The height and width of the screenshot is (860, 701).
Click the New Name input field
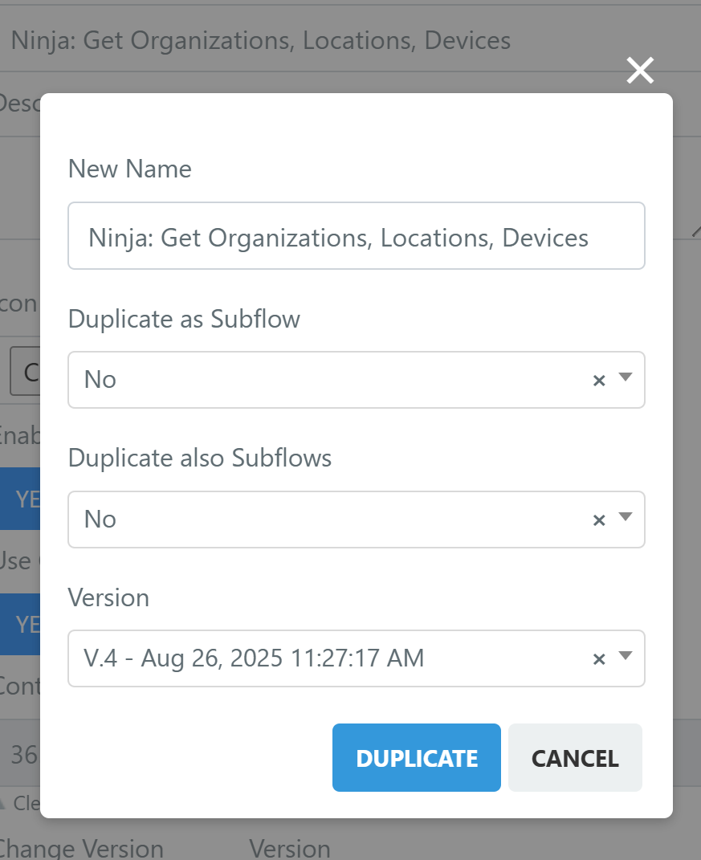[x=356, y=236]
